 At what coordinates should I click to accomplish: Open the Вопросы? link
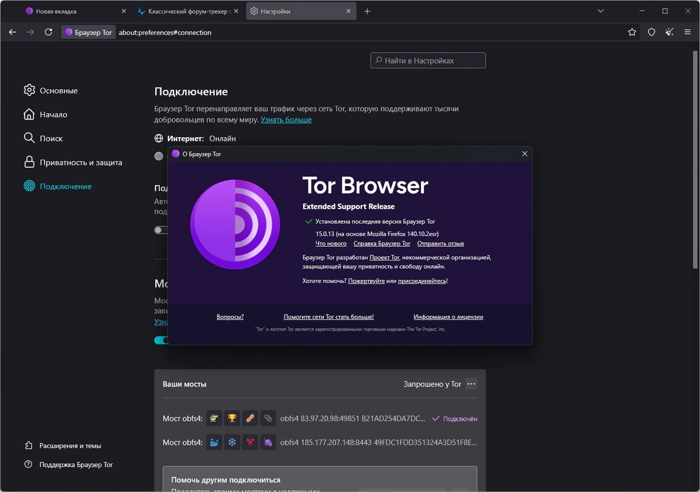click(x=230, y=317)
